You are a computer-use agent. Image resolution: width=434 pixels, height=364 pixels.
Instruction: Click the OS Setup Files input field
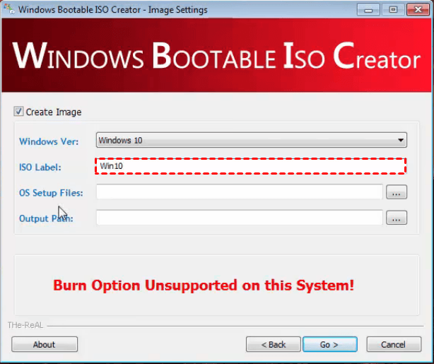[240, 192]
